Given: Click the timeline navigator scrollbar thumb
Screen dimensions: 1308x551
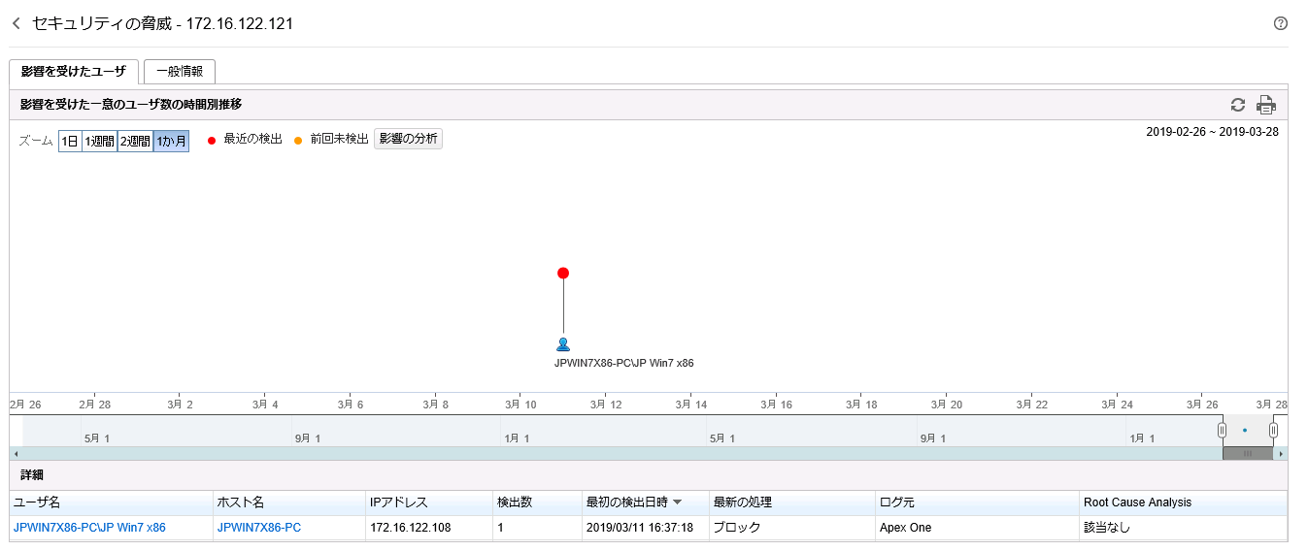Looking at the screenshot, I should pyautogui.click(x=1248, y=453).
